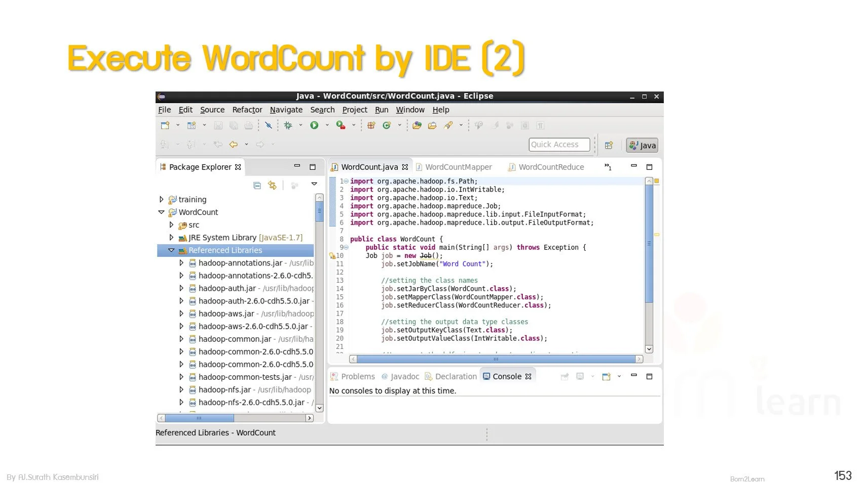Viewport: 868px width, 486px height.
Task: Select hadoop-common.jar in the tree
Action: tap(235, 339)
